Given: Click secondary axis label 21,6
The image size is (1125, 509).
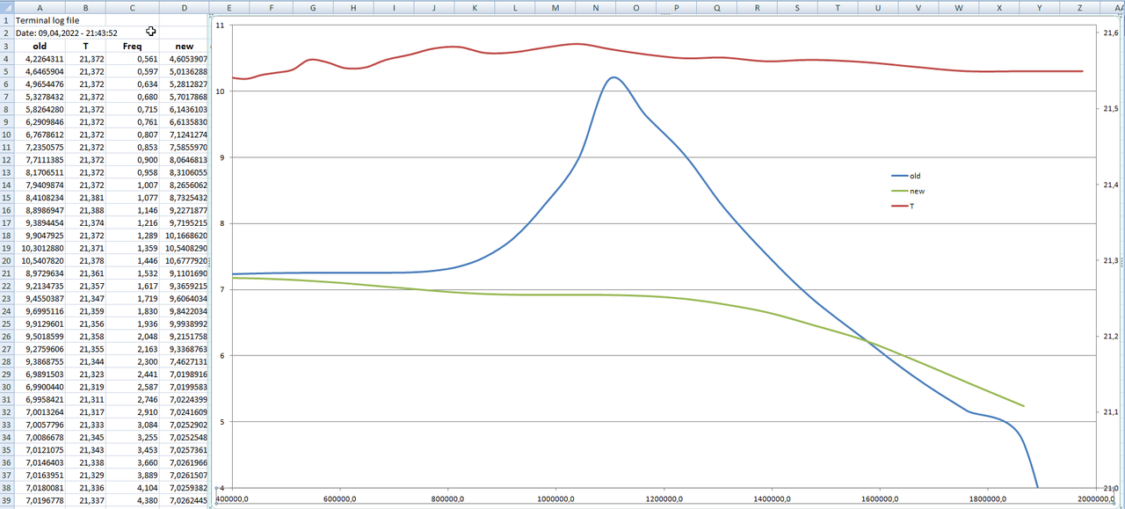Looking at the screenshot, I should pyautogui.click(x=1109, y=33).
